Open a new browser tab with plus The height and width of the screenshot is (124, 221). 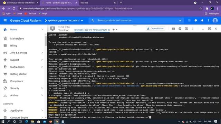121,3
